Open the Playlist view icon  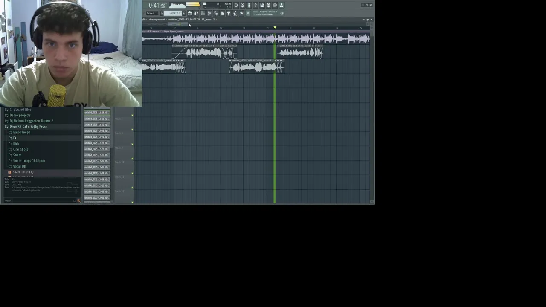190,13
